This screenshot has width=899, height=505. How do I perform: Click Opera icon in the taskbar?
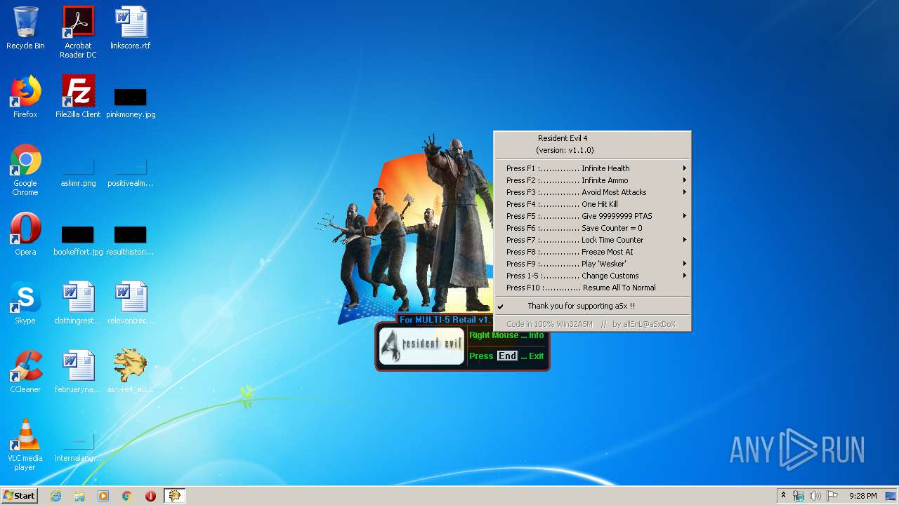click(x=150, y=496)
